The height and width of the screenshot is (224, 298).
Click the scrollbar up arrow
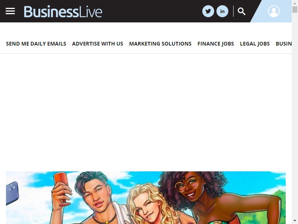[x=295, y=3]
